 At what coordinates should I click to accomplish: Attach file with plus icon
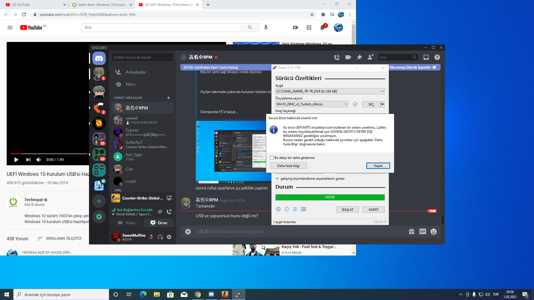pyautogui.click(x=188, y=232)
